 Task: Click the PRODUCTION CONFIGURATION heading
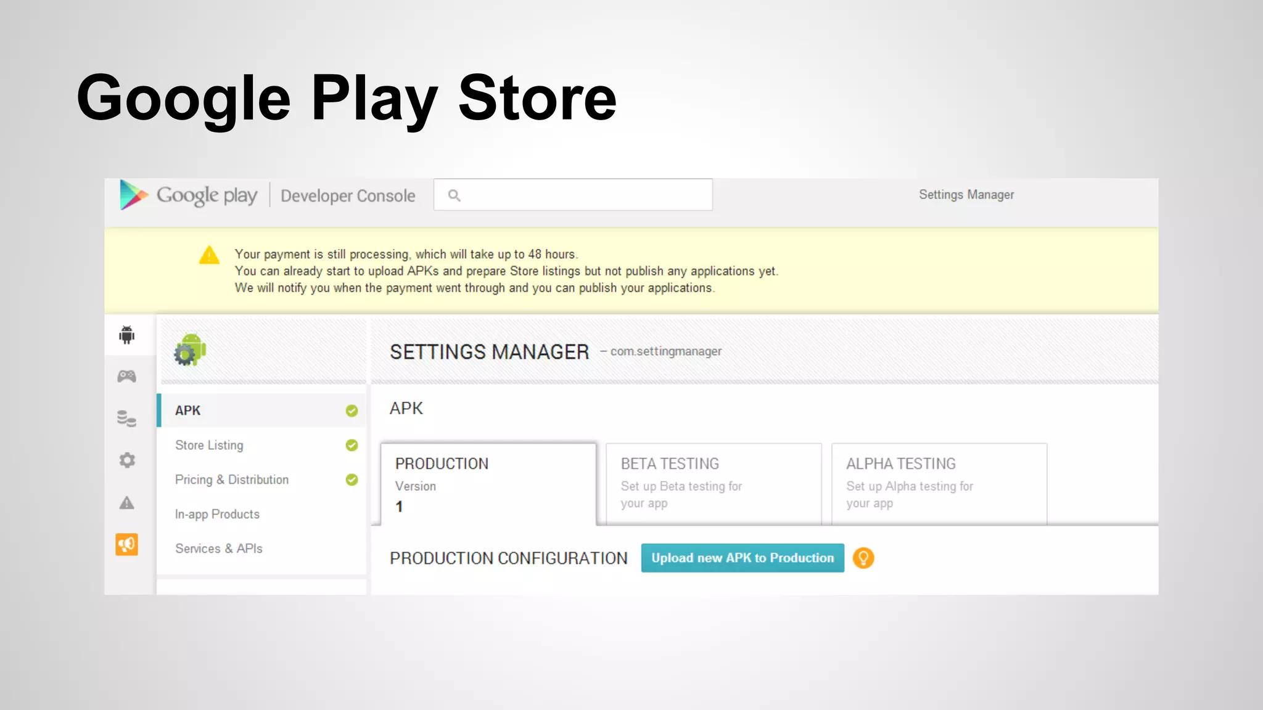coord(509,558)
